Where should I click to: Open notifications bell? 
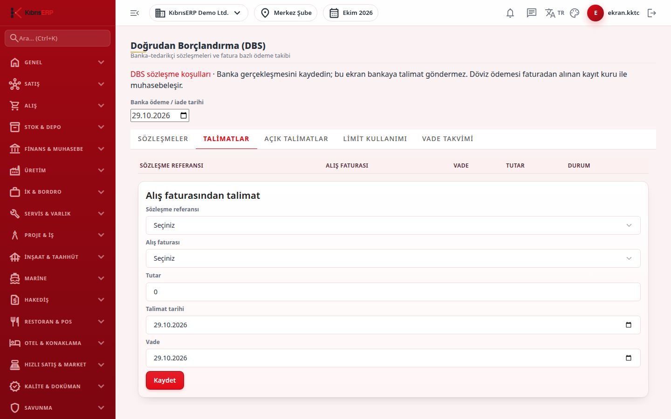point(510,13)
